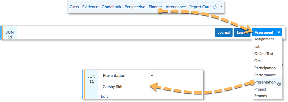Screen dimensions: 288x102
Task: Open the Assessment dropdown arrow
Action: [x=279, y=32]
